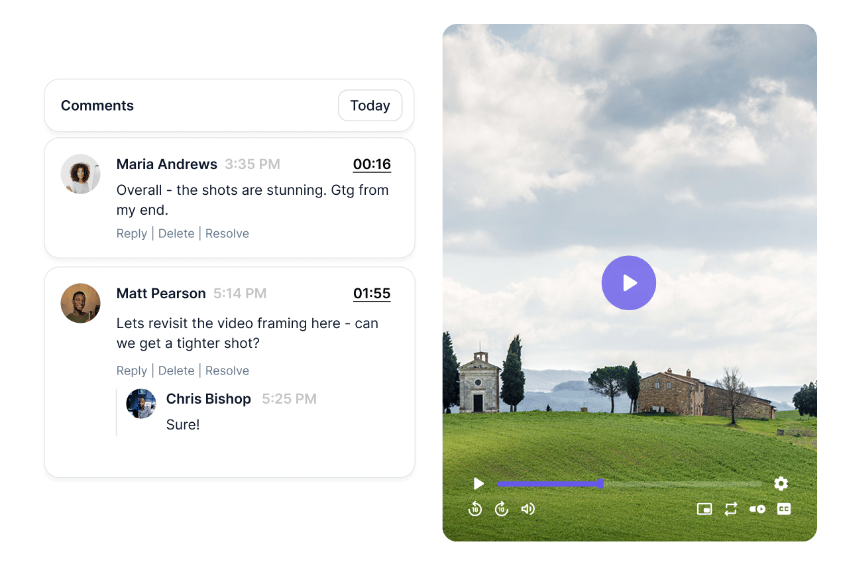The image size is (841, 566).
Task: Click the 5:14 PM timestamp
Action: click(240, 294)
